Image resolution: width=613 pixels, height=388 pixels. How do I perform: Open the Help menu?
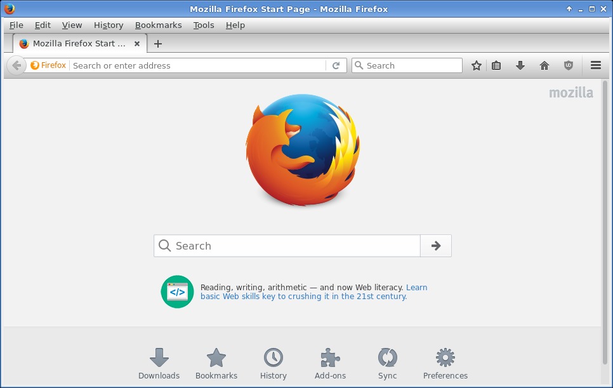point(235,25)
